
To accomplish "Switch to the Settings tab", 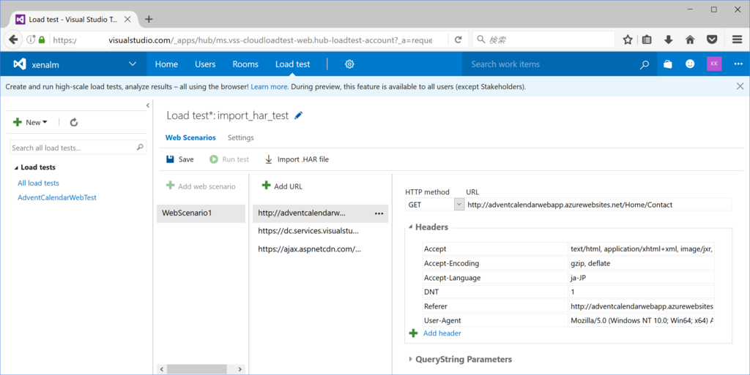I will tap(240, 137).
